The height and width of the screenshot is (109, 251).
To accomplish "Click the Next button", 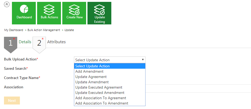I will coord(12,101).
